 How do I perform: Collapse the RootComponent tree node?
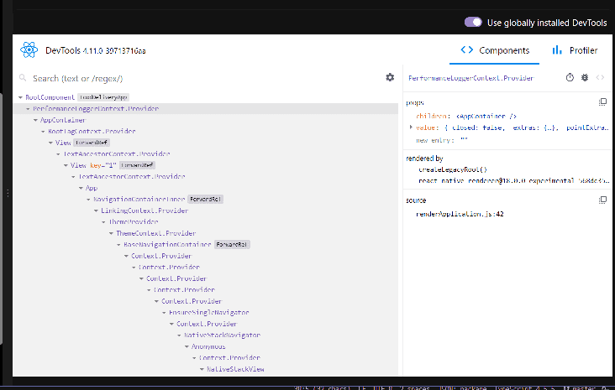(20, 97)
